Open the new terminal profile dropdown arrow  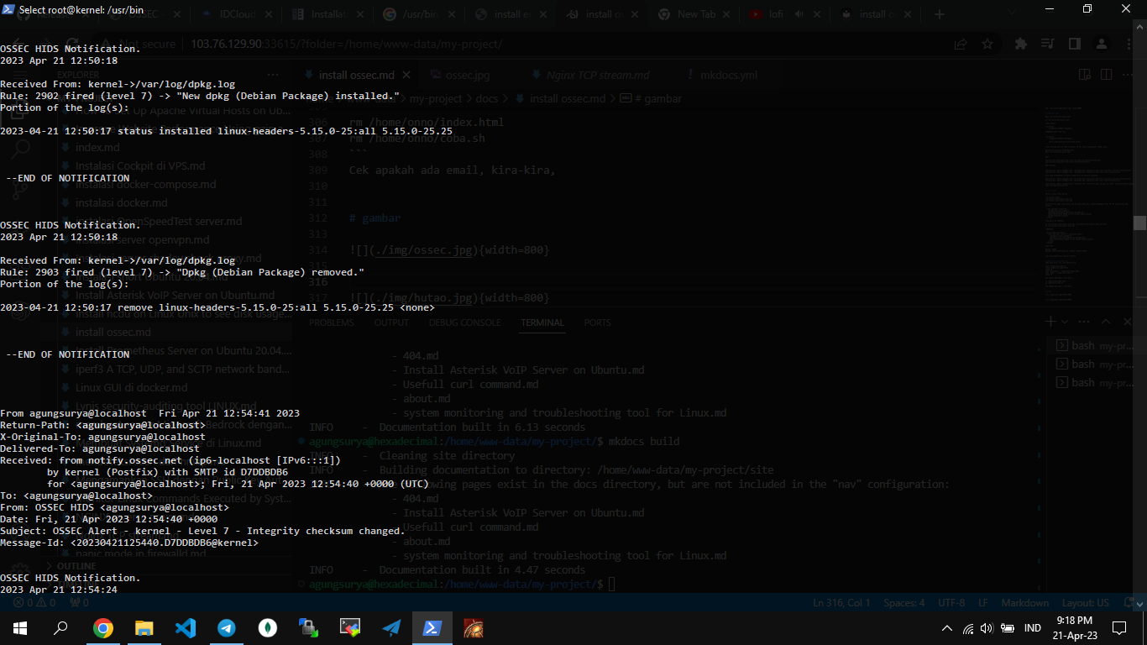[1065, 322]
